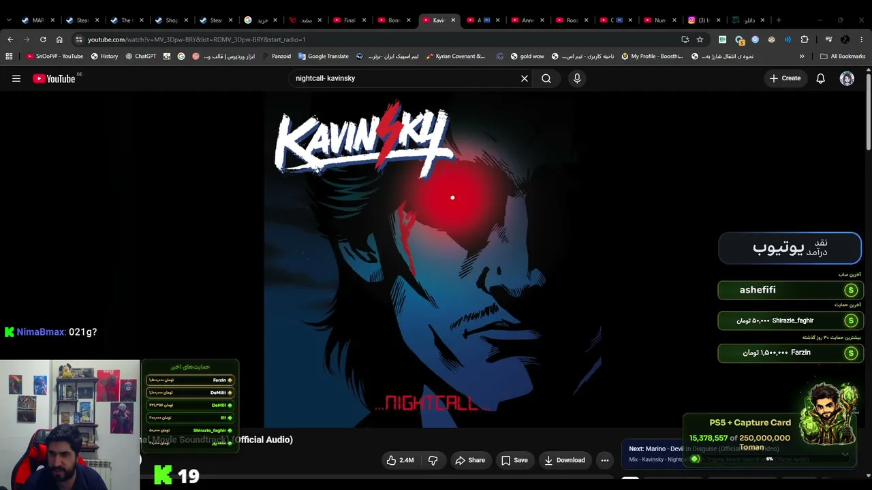Open YouTube notifications bell
The height and width of the screenshot is (490, 872).
pos(821,78)
